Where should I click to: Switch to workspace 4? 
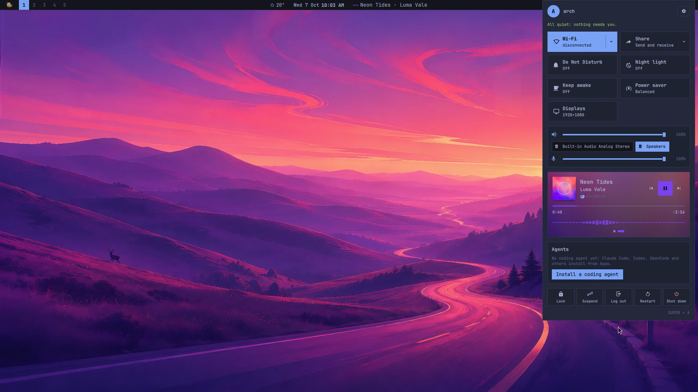[x=55, y=5]
